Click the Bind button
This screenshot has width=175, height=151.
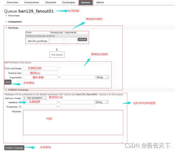(8, 82)
